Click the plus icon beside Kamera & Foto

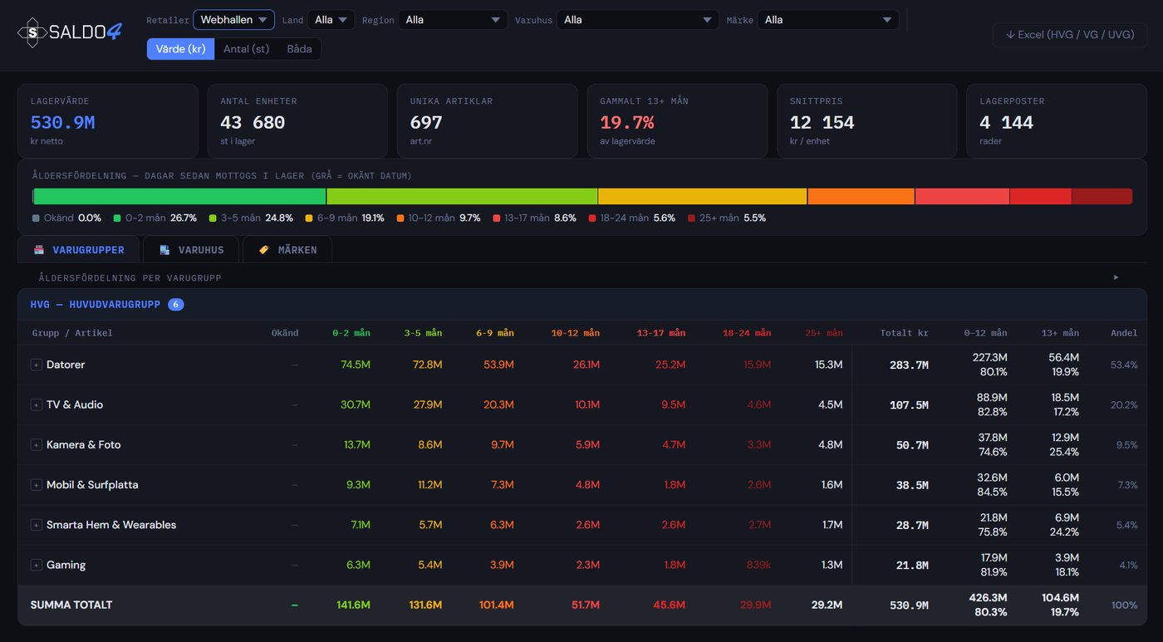37,445
